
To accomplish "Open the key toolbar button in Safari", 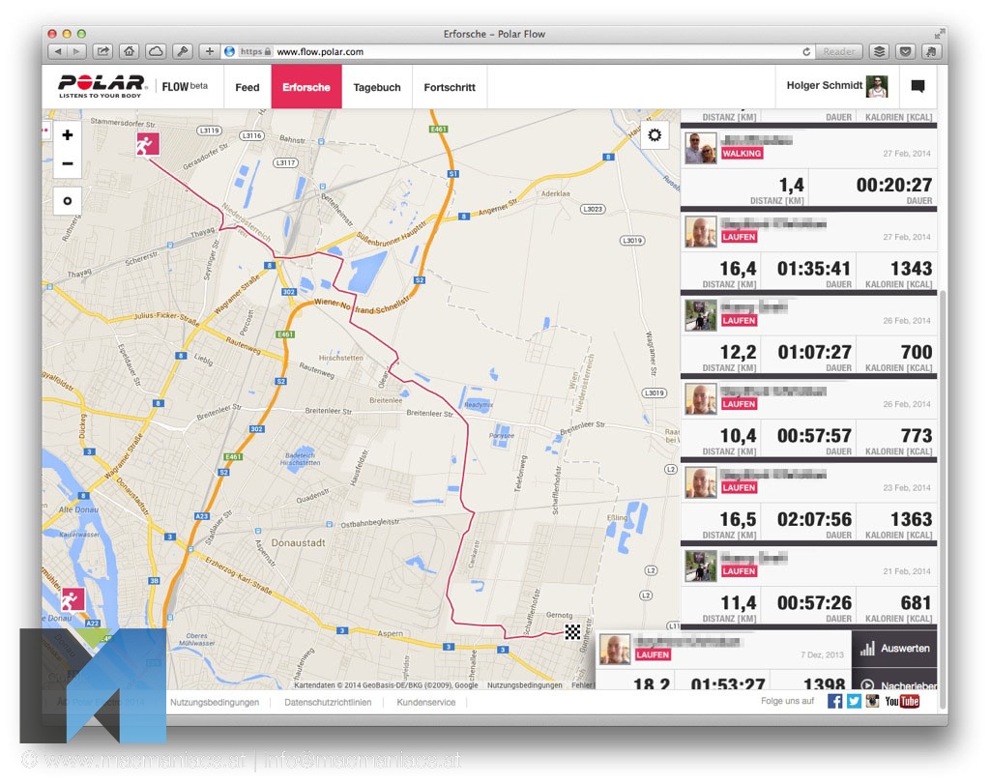I will coord(183,51).
